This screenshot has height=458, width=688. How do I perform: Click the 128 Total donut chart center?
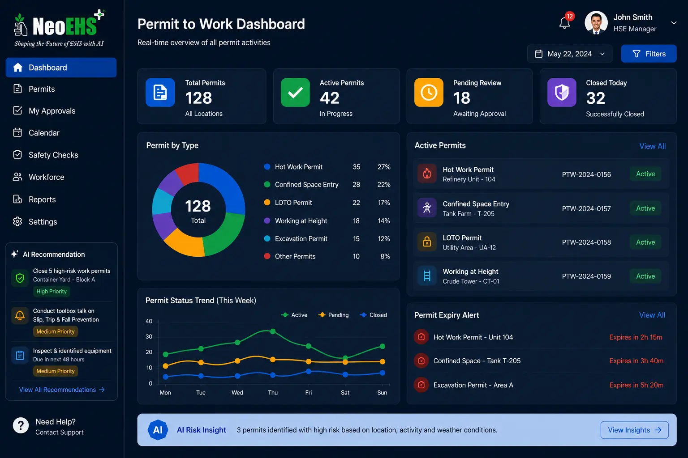tap(198, 210)
